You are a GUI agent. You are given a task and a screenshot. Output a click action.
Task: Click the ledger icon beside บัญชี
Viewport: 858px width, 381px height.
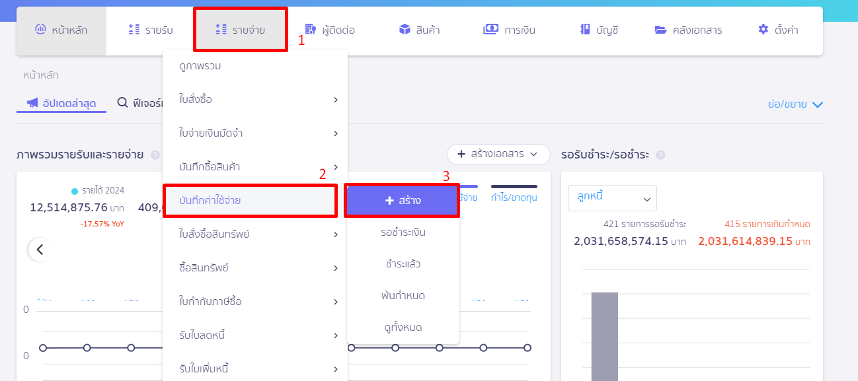[x=585, y=30]
